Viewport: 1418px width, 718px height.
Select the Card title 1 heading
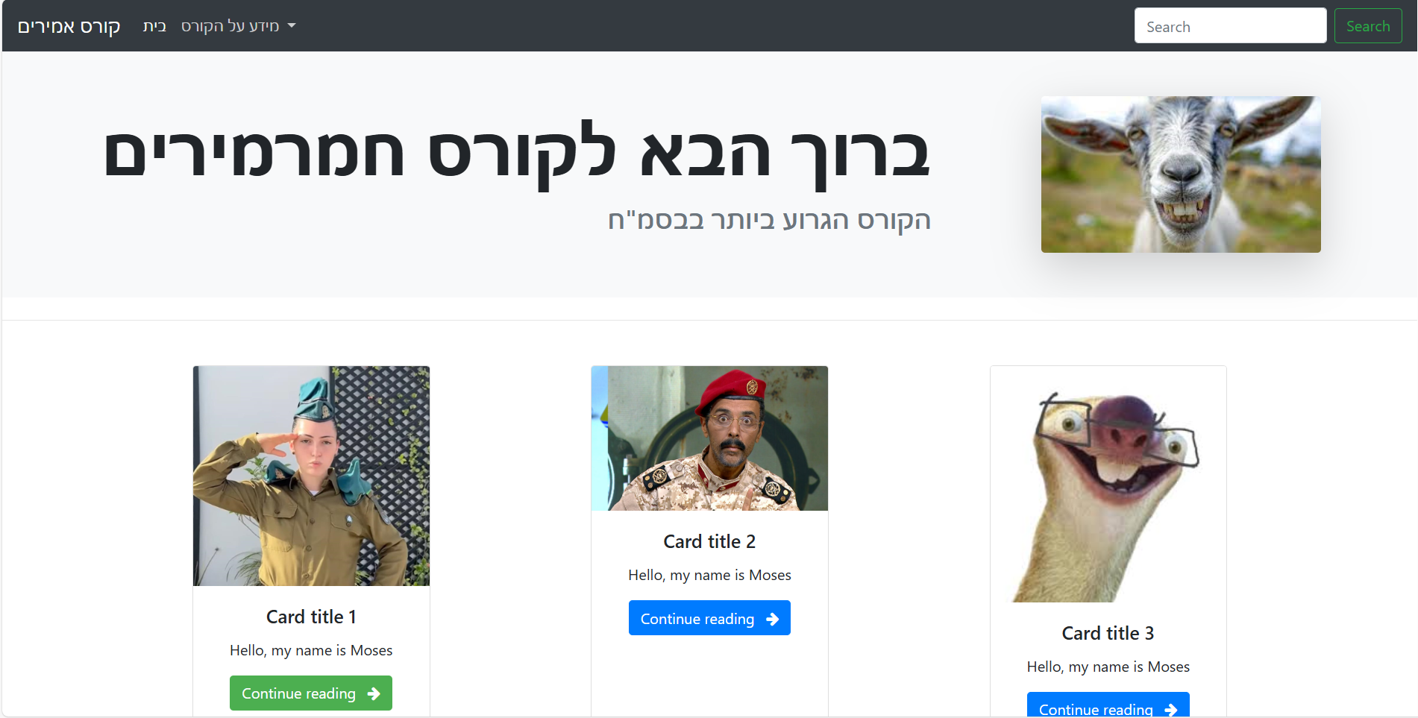(311, 617)
